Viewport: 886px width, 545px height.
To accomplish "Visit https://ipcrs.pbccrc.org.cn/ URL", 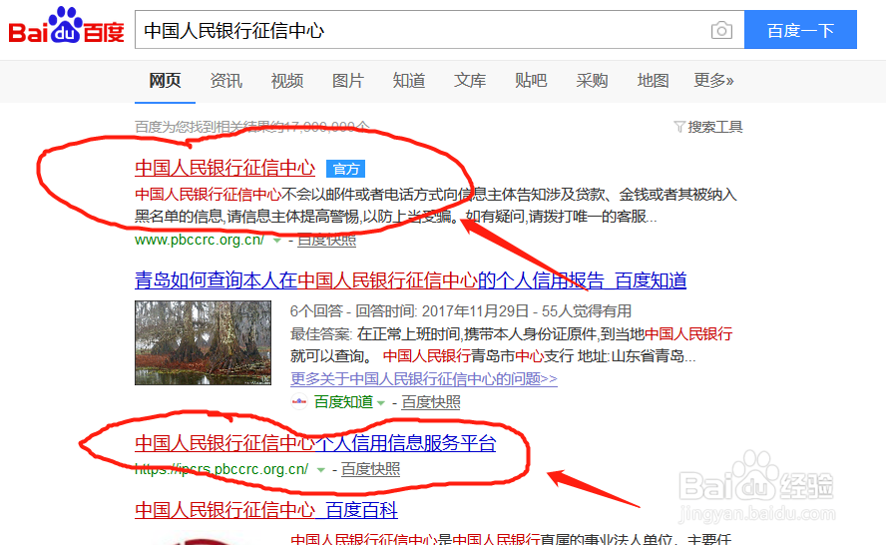I will (x=221, y=469).
